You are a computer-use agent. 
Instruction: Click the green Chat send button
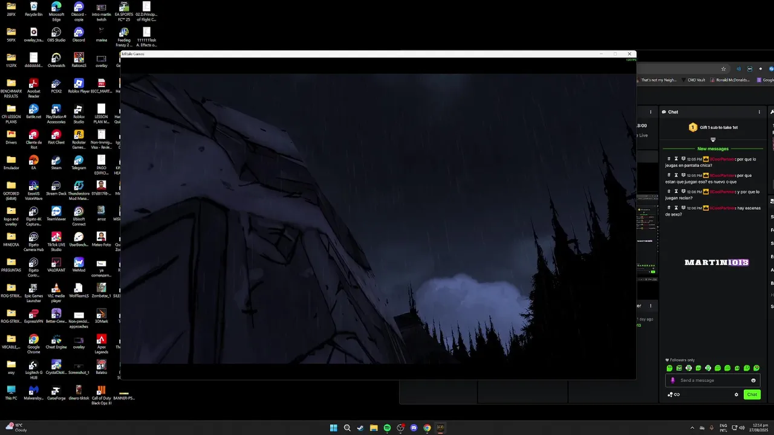point(752,395)
